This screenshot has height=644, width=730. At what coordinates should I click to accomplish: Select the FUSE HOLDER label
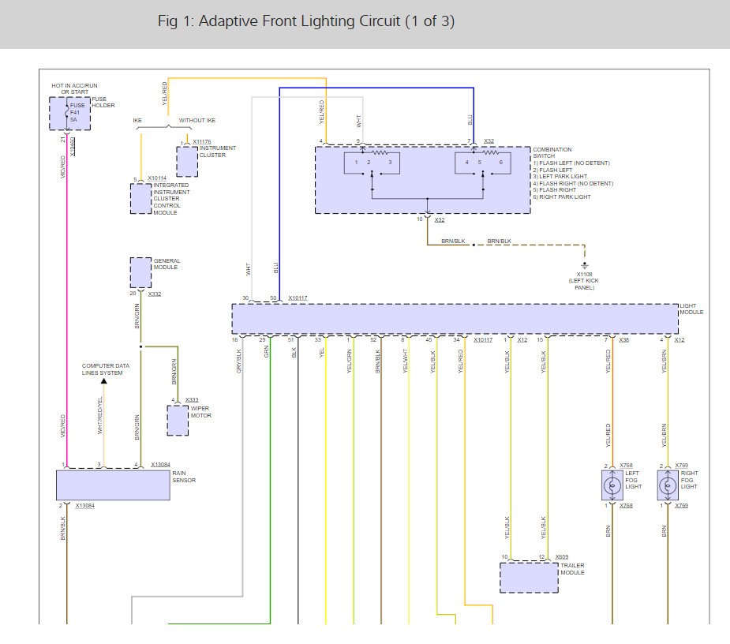[x=103, y=103]
